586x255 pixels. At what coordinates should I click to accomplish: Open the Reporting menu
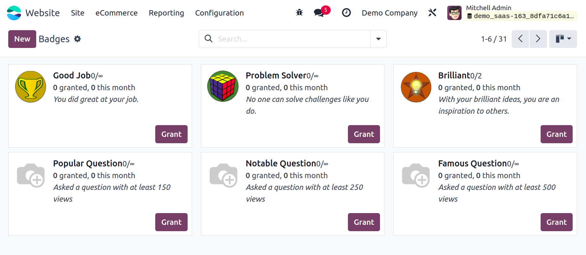click(166, 13)
